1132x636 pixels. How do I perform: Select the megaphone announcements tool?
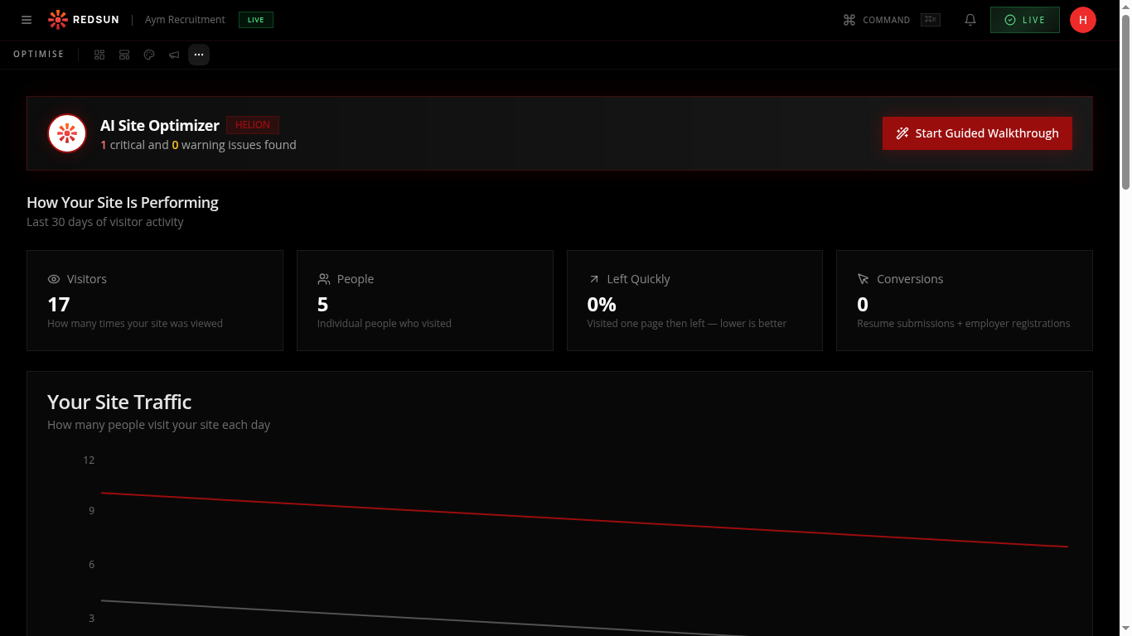tap(173, 54)
